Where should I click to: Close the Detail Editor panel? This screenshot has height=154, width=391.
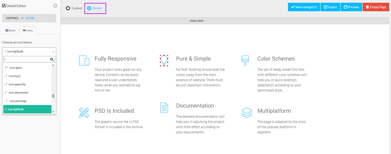click(55, 6)
